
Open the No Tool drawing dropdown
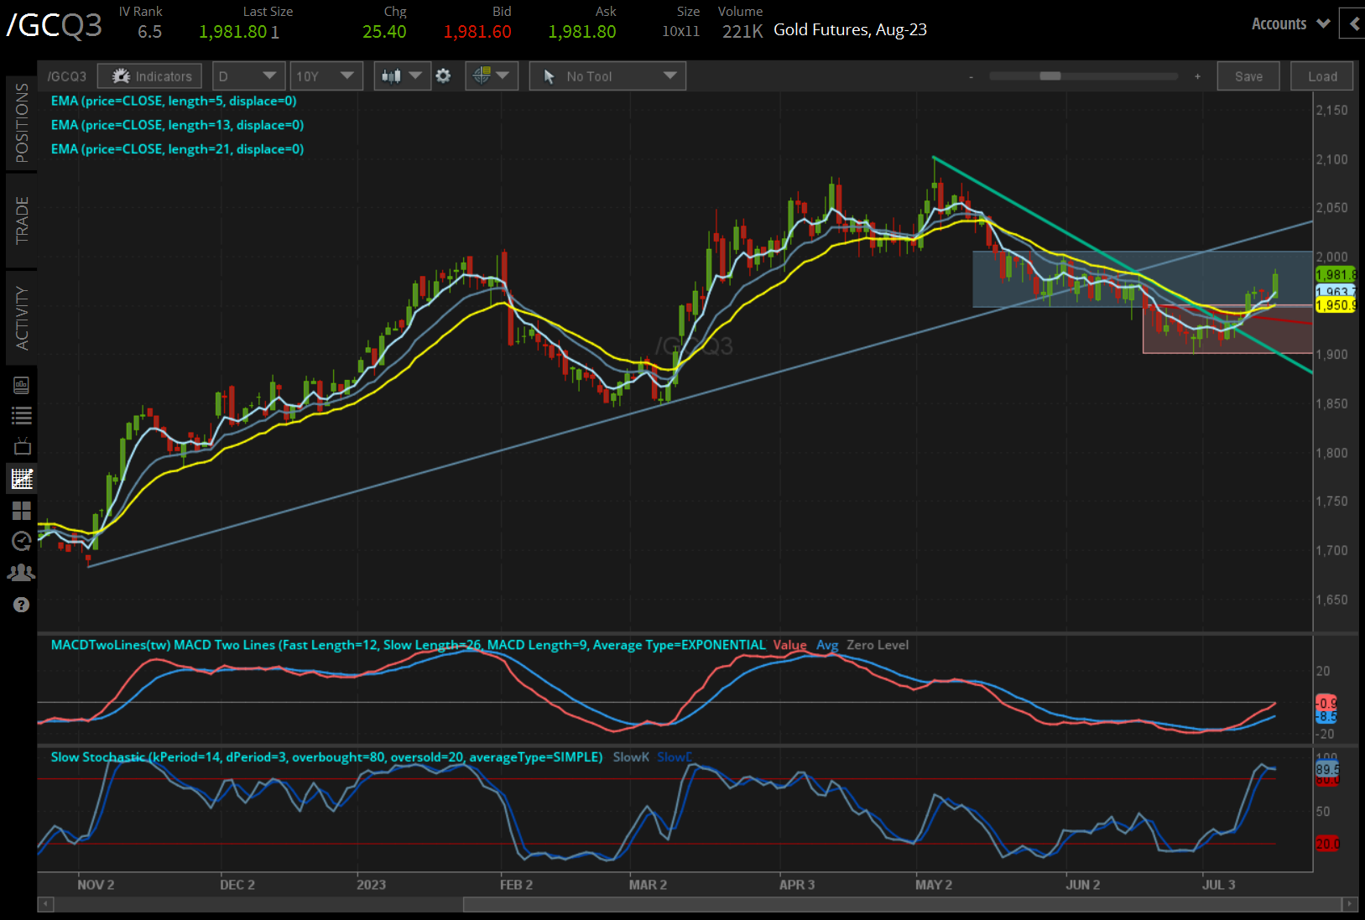pos(607,75)
